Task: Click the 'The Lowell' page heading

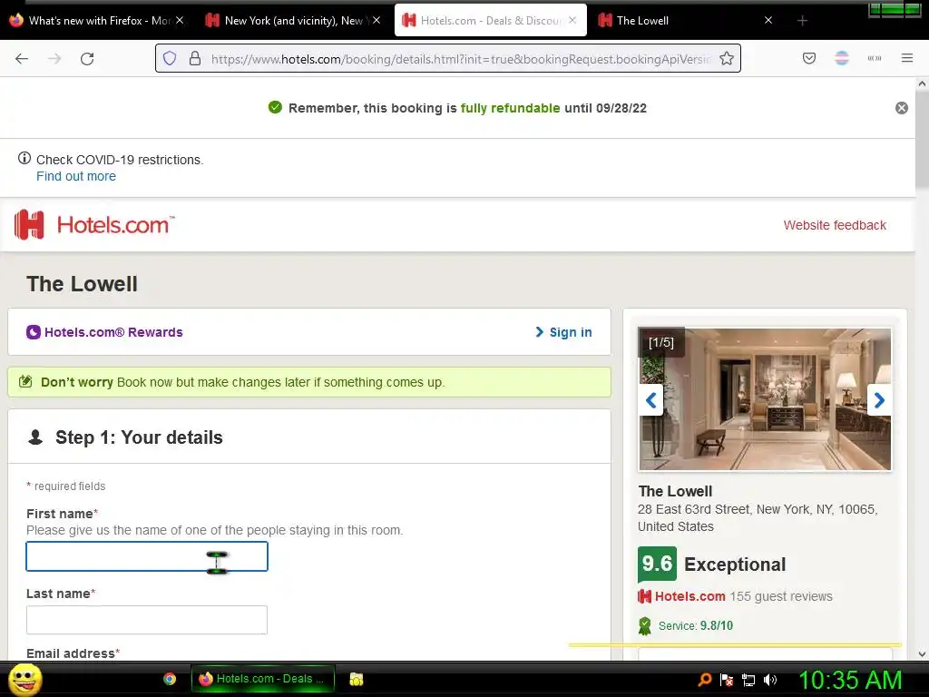Action: pos(82,284)
